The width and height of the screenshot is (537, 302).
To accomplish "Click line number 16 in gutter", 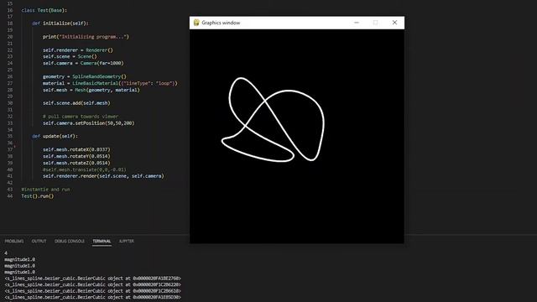I will [x=10, y=10].
